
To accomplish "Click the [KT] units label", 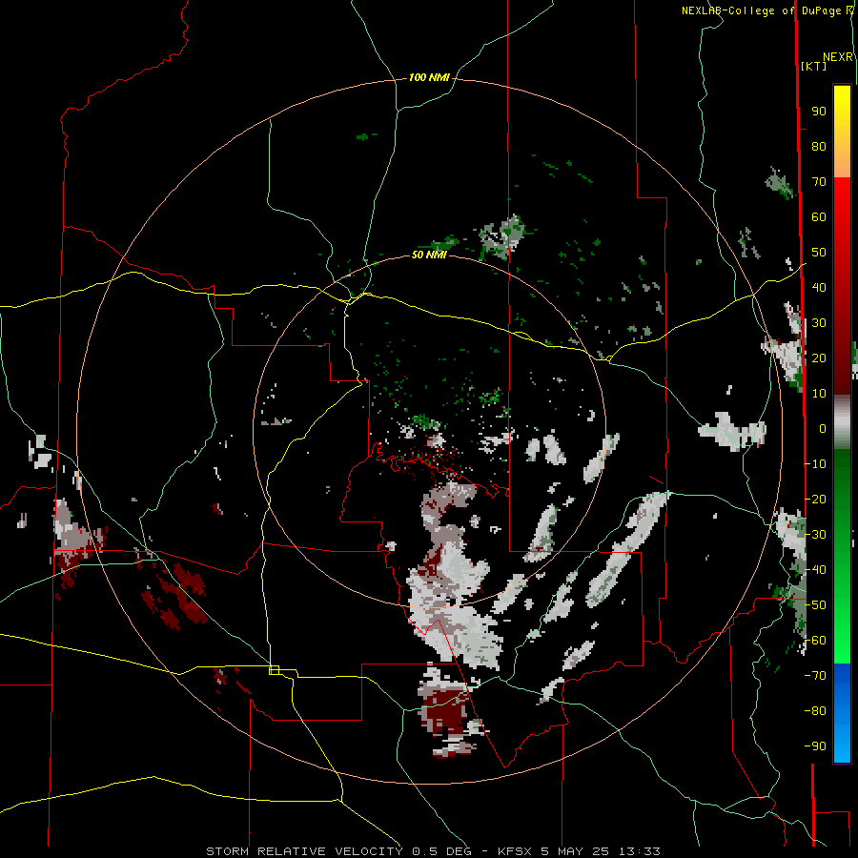I will pos(814,66).
